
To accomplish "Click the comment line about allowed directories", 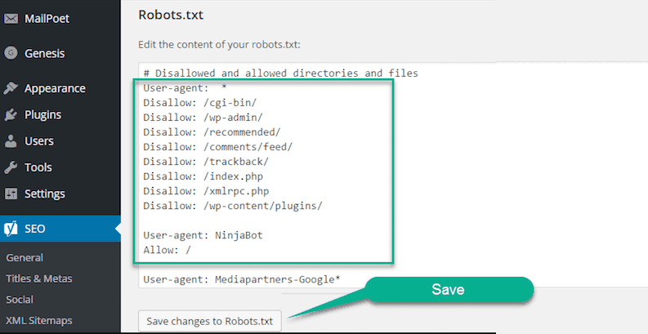I will 280,73.
